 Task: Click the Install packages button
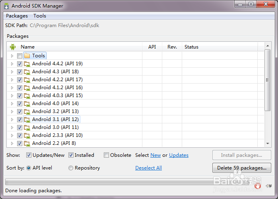pyautogui.click(x=242, y=155)
